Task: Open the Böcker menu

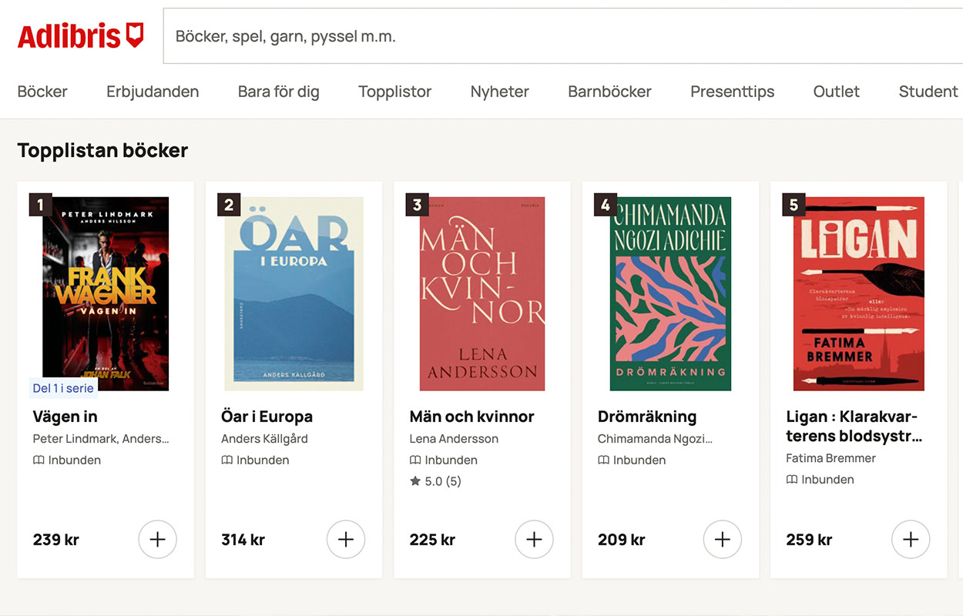Action: [42, 92]
